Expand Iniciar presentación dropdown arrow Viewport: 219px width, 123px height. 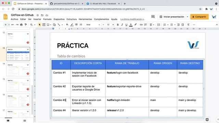(187, 17)
